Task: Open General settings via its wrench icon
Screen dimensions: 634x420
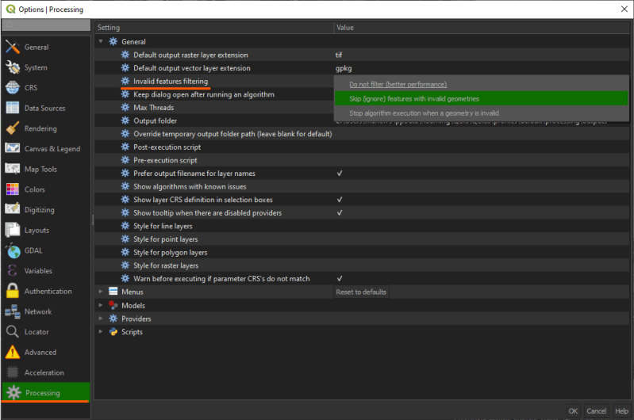Action: [13, 48]
